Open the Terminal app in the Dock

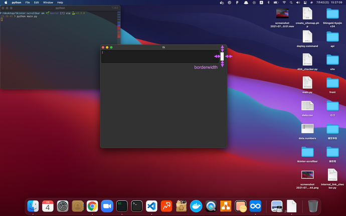coord(136,206)
